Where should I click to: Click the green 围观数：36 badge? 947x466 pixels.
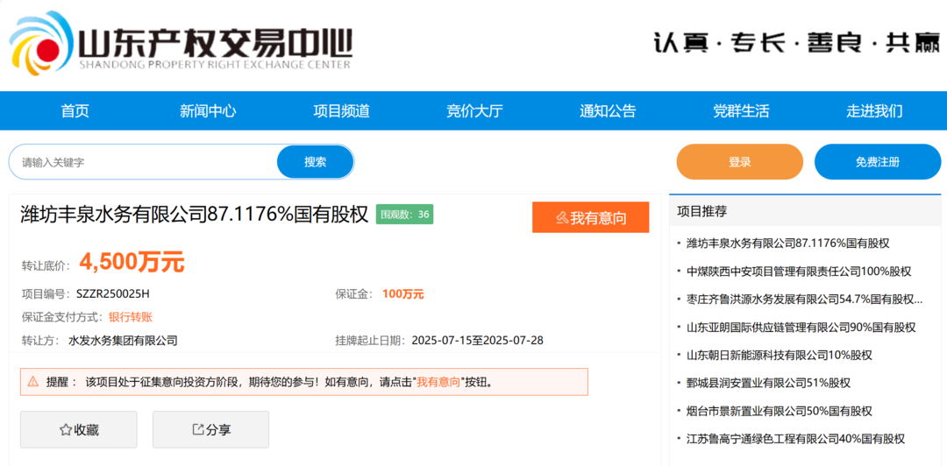point(404,215)
